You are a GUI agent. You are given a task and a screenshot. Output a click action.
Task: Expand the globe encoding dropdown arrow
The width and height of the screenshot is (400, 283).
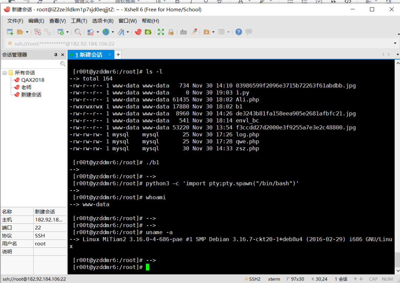113,32
